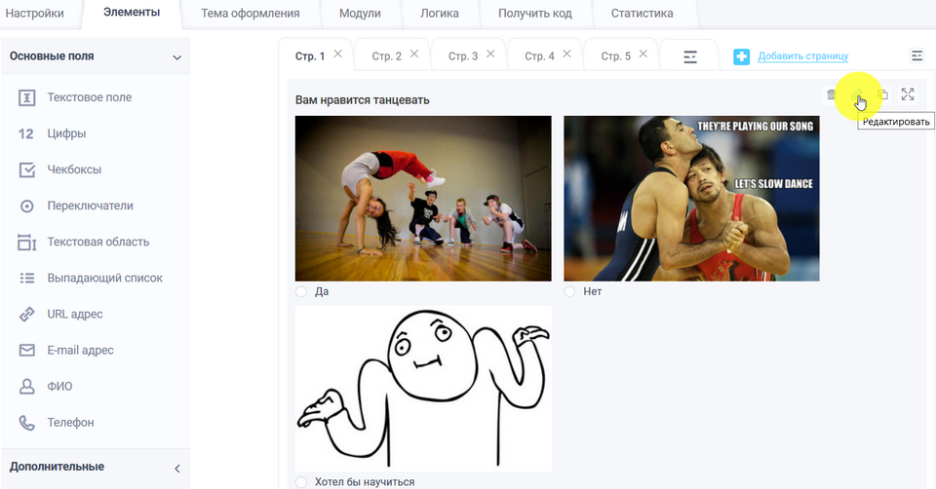Close the Стр. 2 page tab
This screenshot has height=489, width=936.
tap(414, 55)
